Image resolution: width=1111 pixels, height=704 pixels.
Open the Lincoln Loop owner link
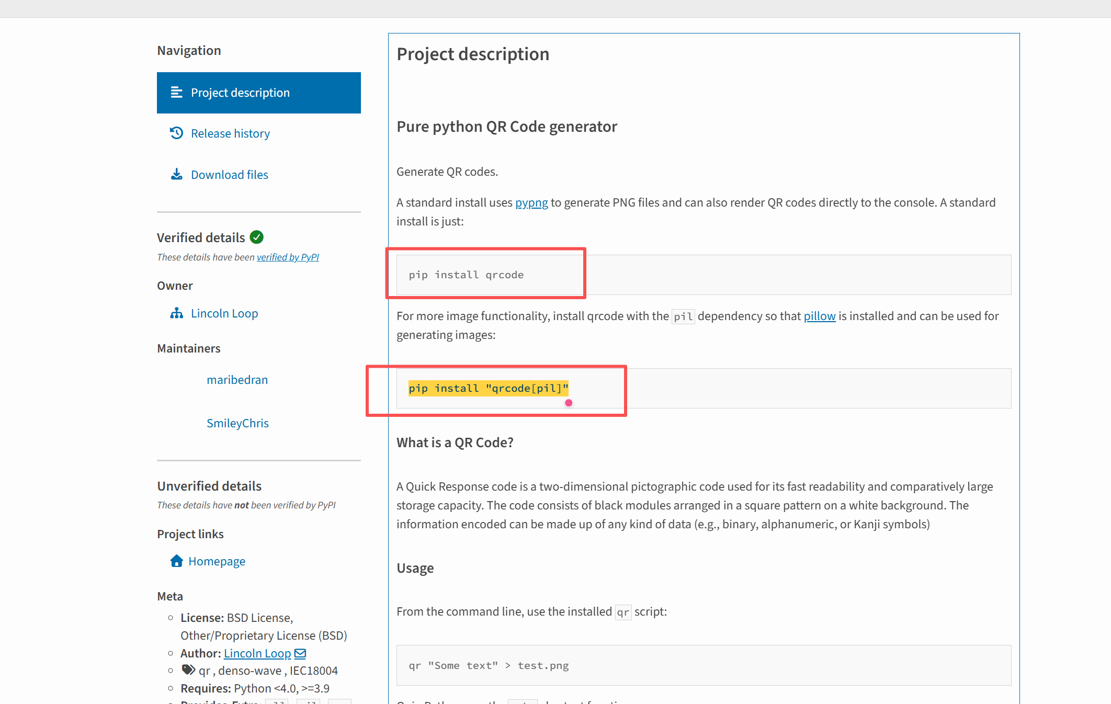(x=224, y=313)
